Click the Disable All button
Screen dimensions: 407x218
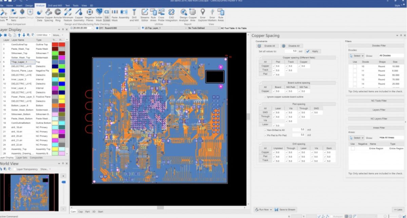[292, 46]
